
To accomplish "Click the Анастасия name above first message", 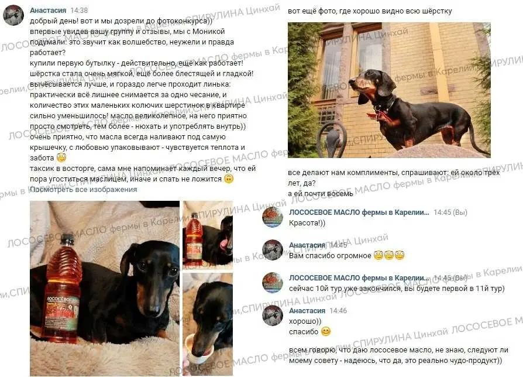I will pyautogui.click(x=48, y=11).
